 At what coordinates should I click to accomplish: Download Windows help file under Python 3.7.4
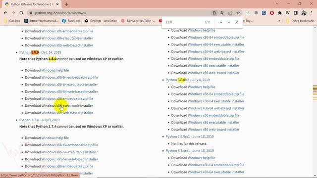click(x=55, y=138)
